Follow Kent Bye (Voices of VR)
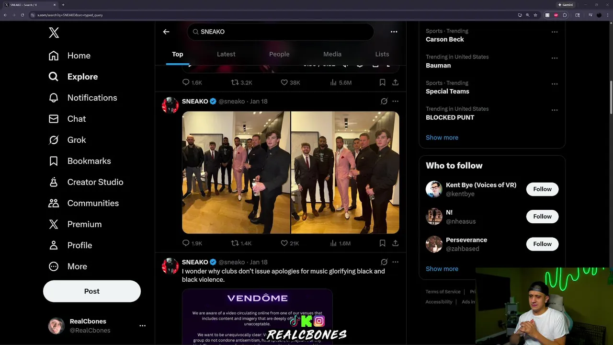Viewport: 613px width, 345px height. click(542, 189)
